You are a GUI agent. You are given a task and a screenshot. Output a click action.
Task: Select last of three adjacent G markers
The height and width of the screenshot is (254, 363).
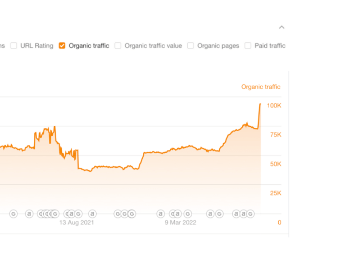[132, 214]
